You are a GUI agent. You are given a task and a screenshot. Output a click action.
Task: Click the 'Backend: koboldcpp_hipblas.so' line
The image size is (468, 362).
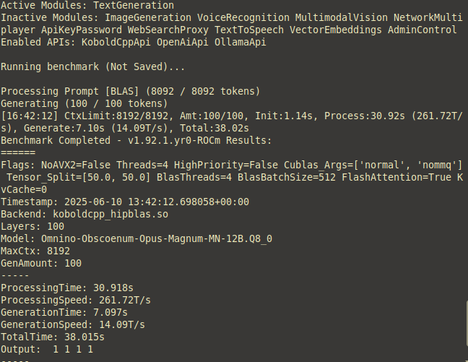84,214
